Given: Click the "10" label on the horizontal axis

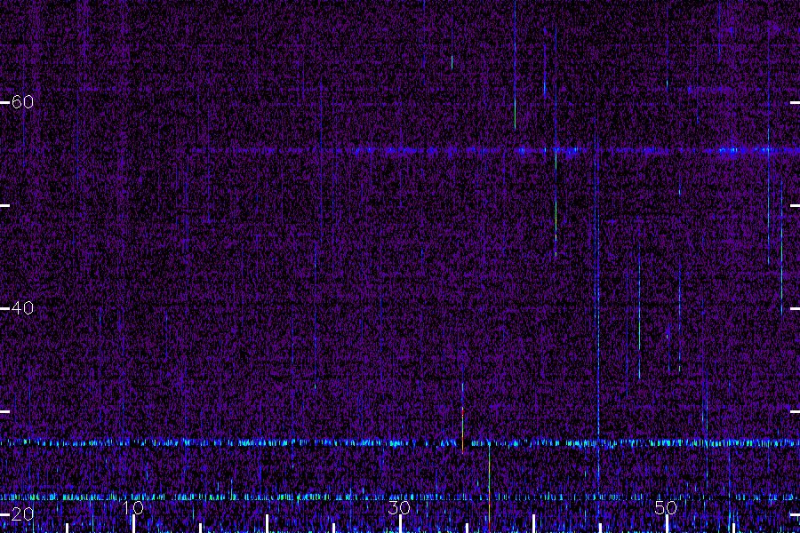Looking at the screenshot, I should click(132, 508).
